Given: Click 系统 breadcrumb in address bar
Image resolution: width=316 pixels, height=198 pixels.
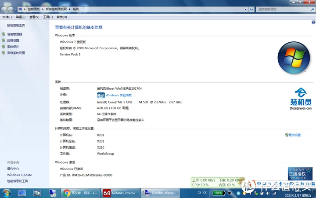Looking at the screenshot, I should pyautogui.click(x=76, y=9).
